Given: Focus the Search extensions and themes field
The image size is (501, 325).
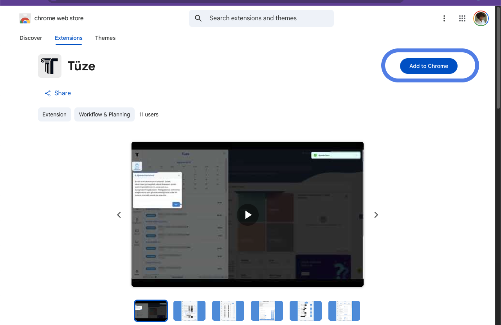Looking at the screenshot, I should tap(261, 18).
